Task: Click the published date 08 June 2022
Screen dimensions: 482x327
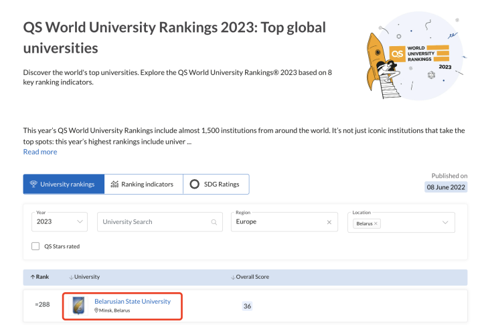Action: point(446,187)
